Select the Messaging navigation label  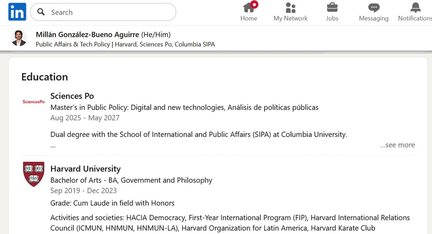(x=374, y=18)
